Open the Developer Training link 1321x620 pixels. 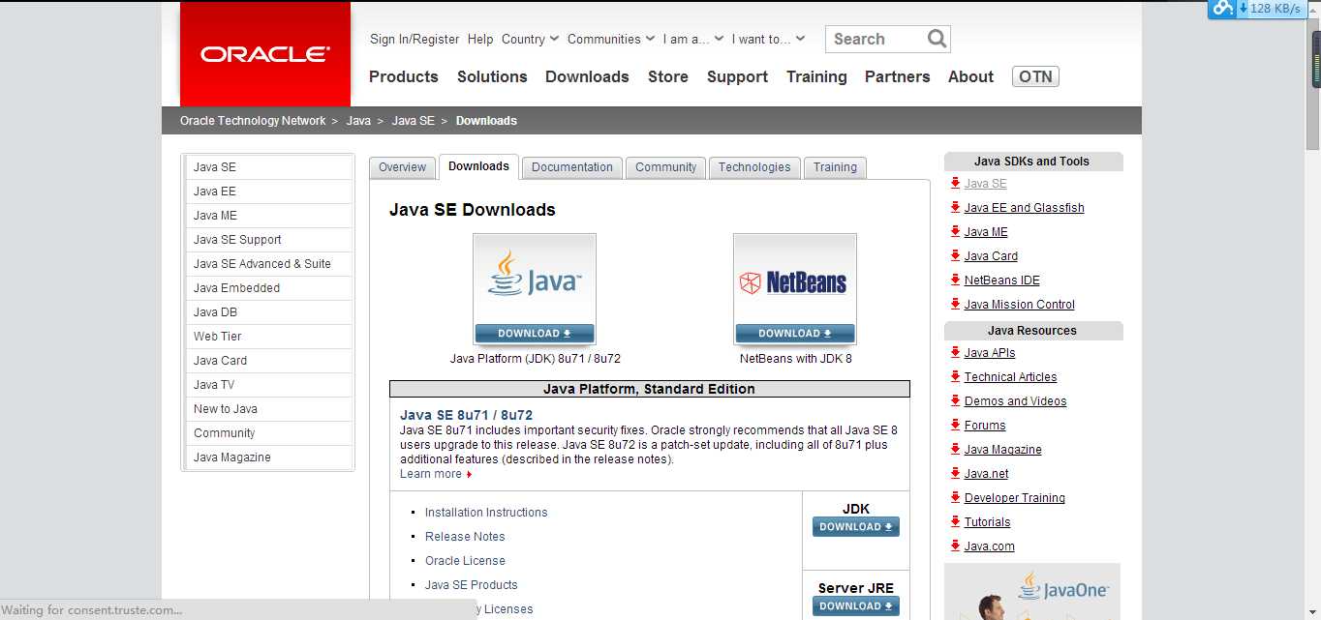tap(1015, 498)
